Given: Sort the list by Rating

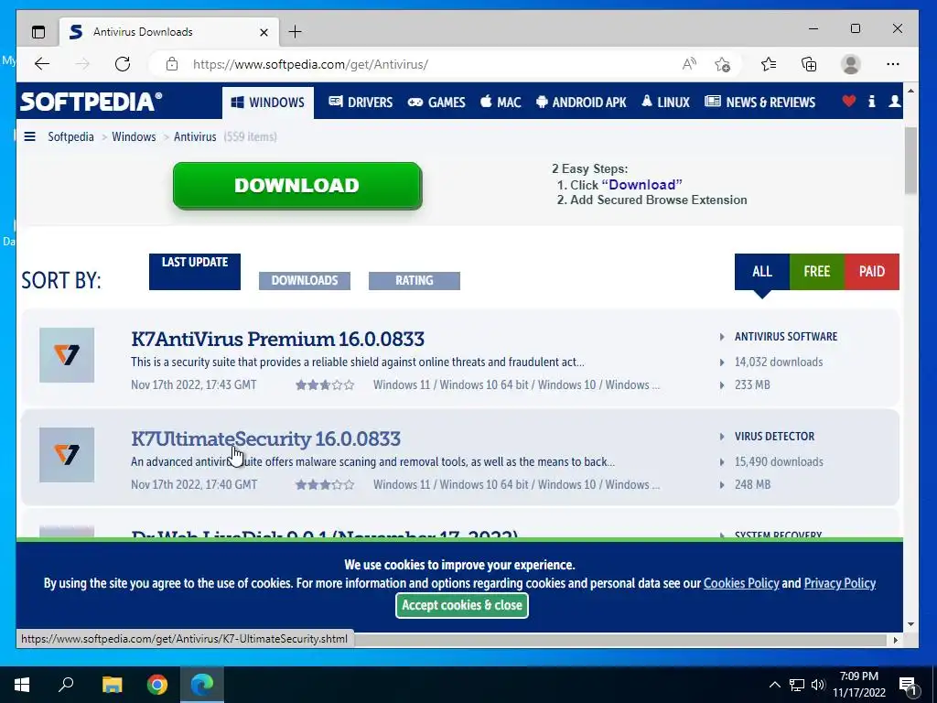Looking at the screenshot, I should [x=415, y=280].
